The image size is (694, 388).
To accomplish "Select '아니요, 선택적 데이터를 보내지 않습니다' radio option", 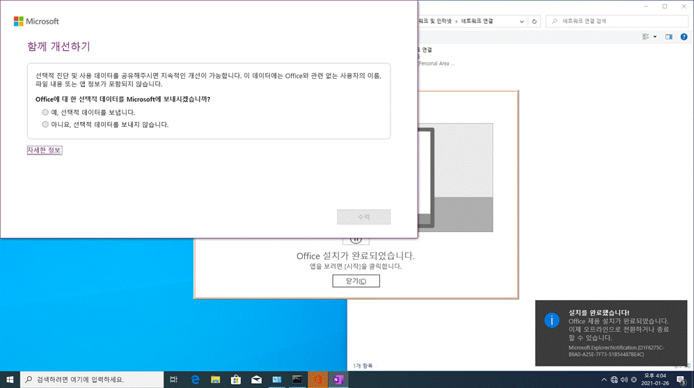I will pos(45,125).
